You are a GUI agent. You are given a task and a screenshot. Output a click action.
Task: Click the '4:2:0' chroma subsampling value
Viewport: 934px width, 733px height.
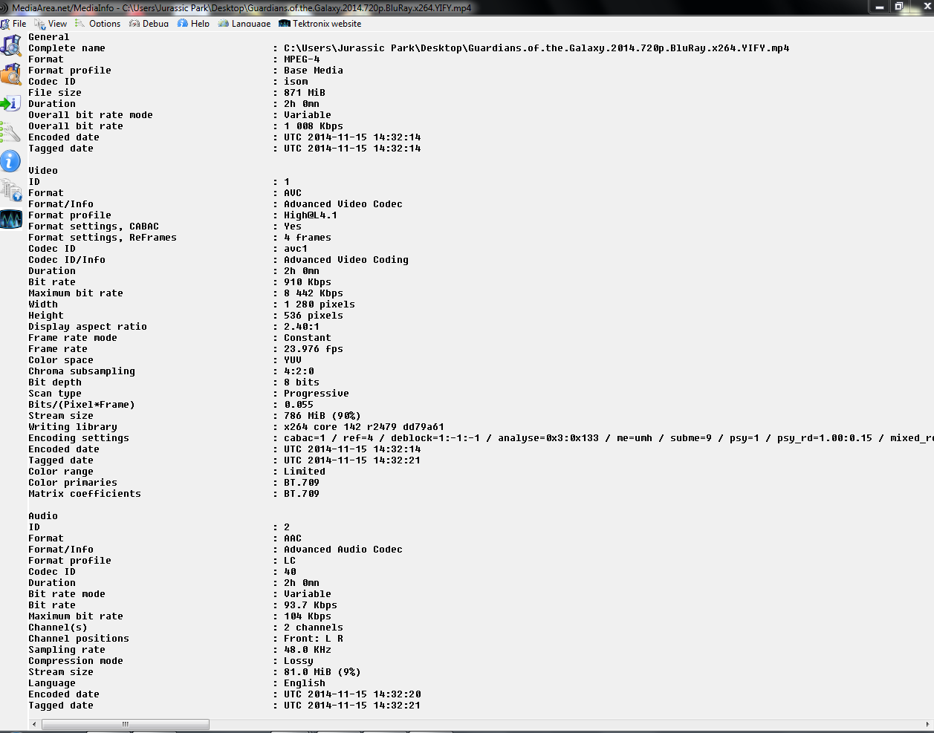[x=299, y=371]
